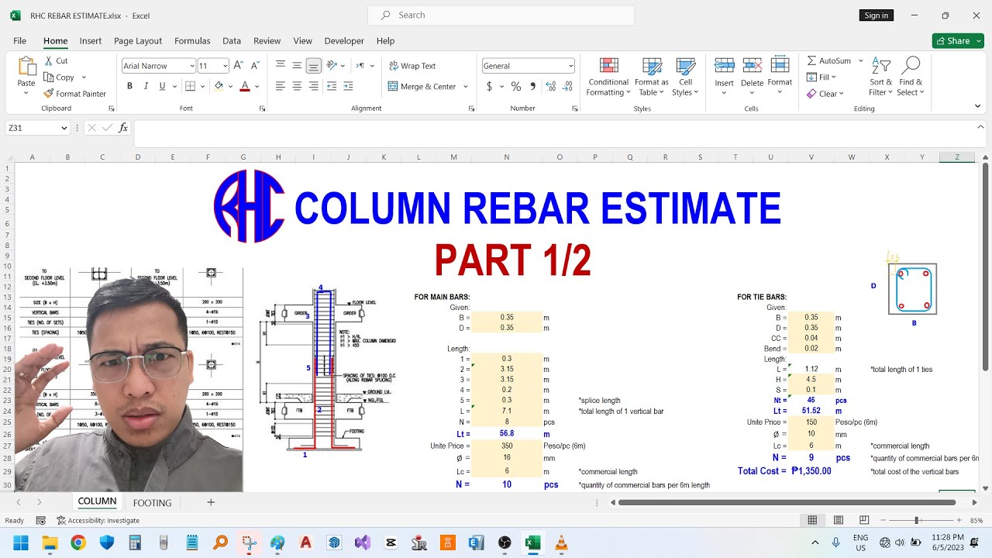Open the font size 11 dropdown
This screenshot has width=992, height=558.
click(x=225, y=66)
